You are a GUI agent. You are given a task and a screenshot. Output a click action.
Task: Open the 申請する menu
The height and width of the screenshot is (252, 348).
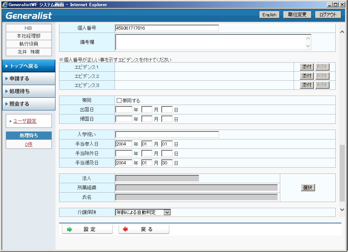[x=29, y=79]
